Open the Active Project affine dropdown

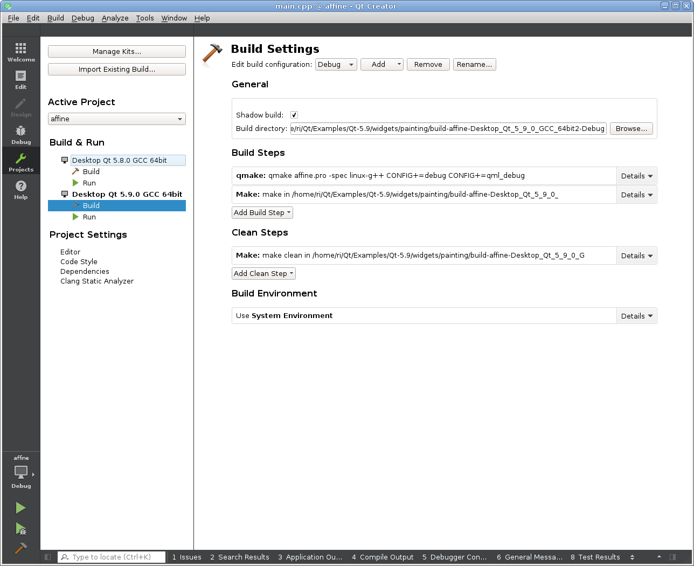pos(117,119)
